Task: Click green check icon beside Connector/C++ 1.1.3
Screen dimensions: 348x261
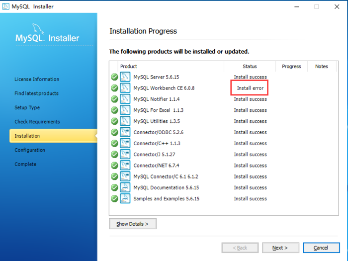Action: pyautogui.click(x=114, y=143)
